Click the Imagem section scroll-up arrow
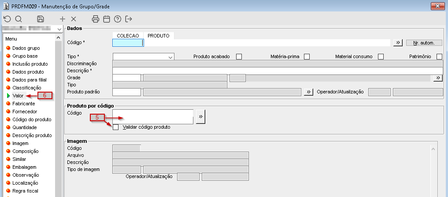The height and width of the screenshot is (197, 448). [x=433, y=149]
